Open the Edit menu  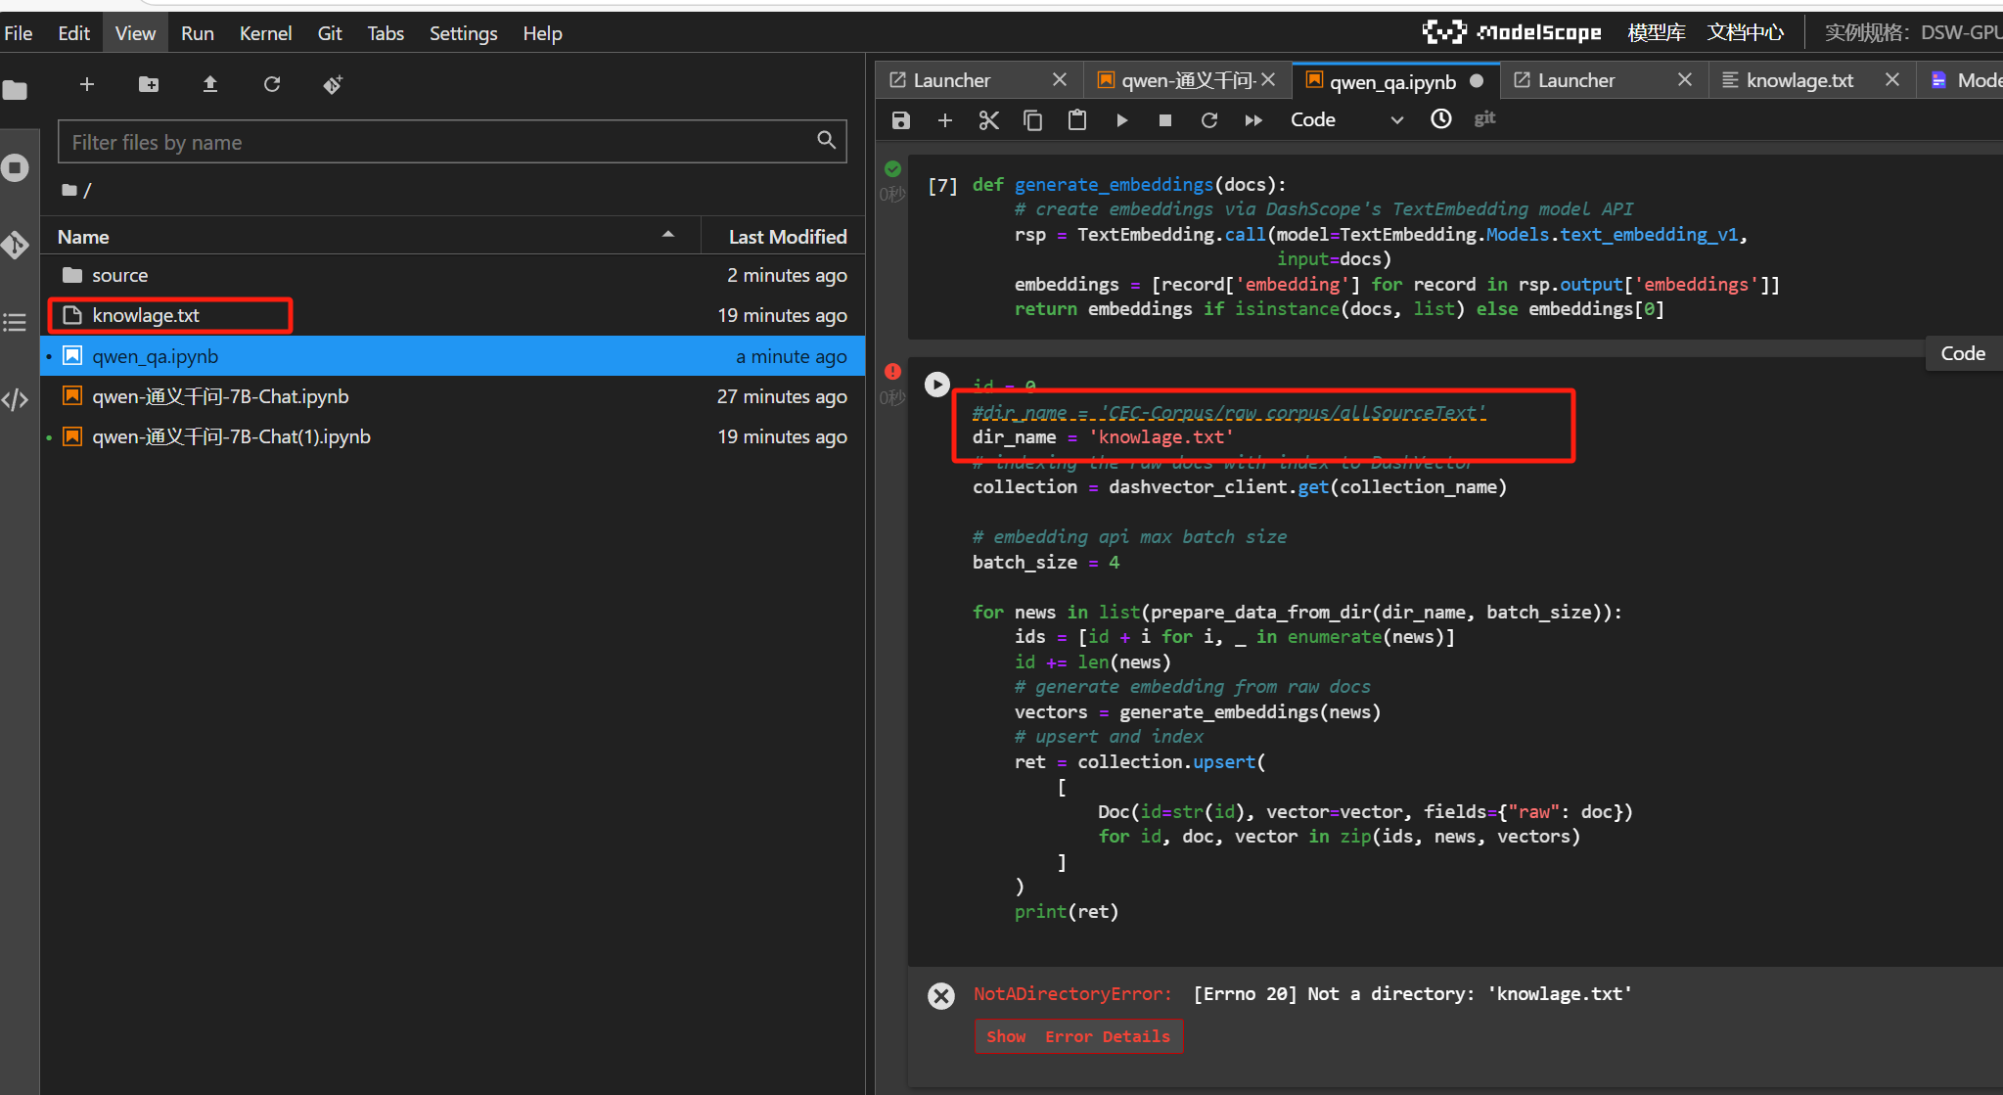pos(74,33)
